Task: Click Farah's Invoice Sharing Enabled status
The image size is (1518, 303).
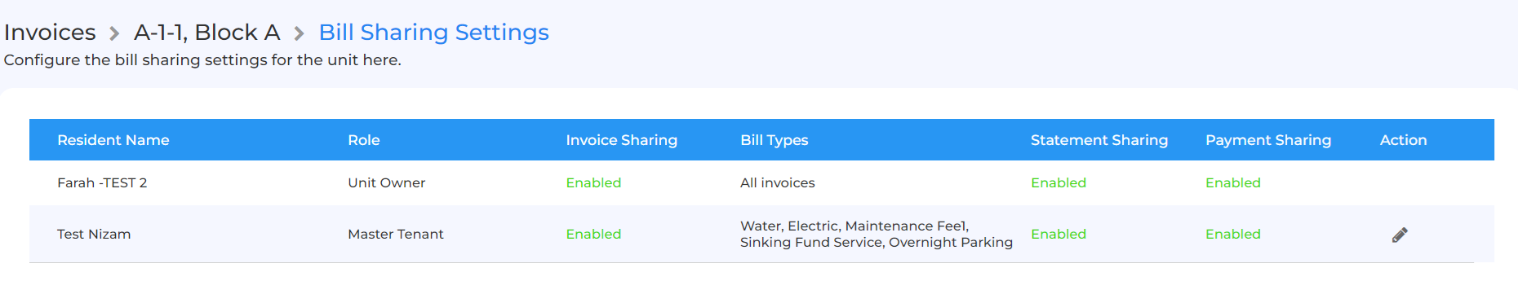Action: point(593,182)
